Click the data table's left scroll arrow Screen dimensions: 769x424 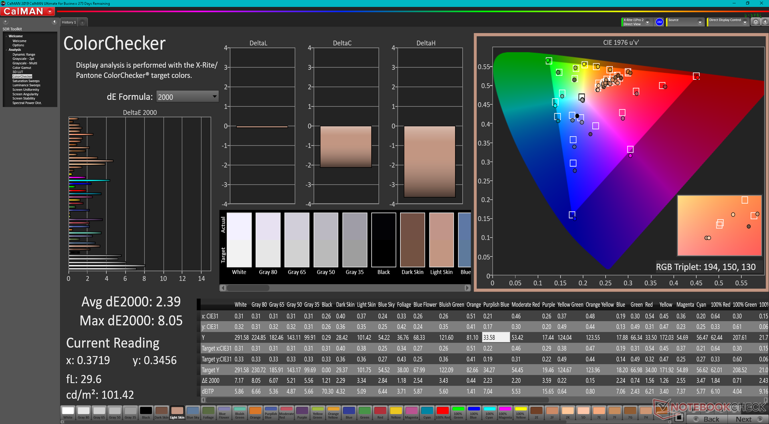pos(203,400)
